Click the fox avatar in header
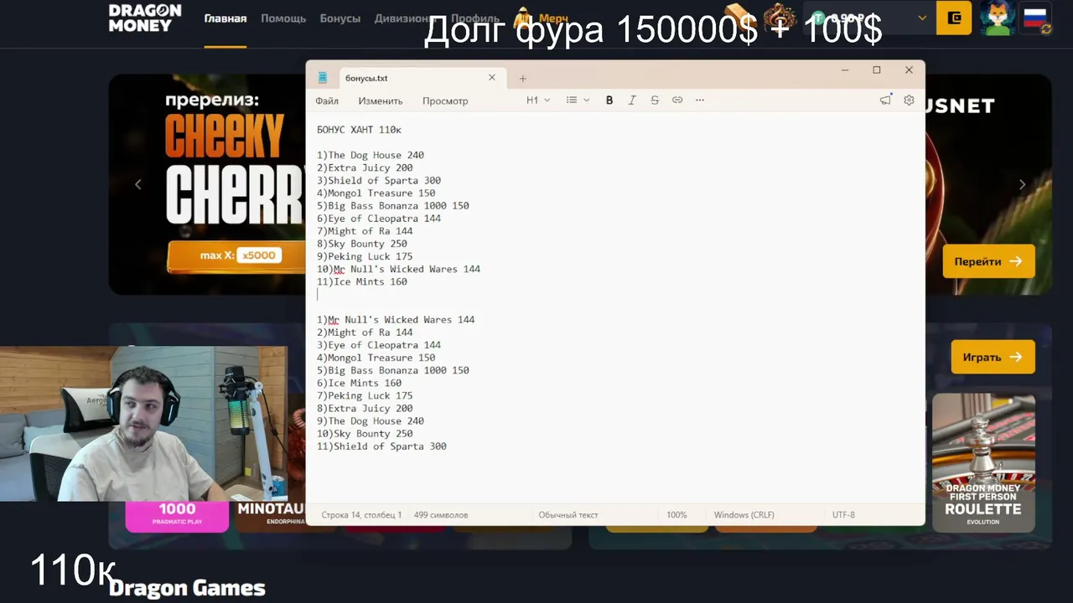Image resolution: width=1073 pixels, height=603 pixels. (x=998, y=18)
